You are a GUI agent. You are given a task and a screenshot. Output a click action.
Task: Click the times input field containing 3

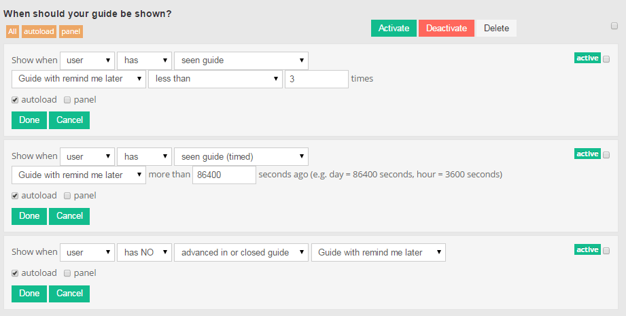(x=316, y=79)
